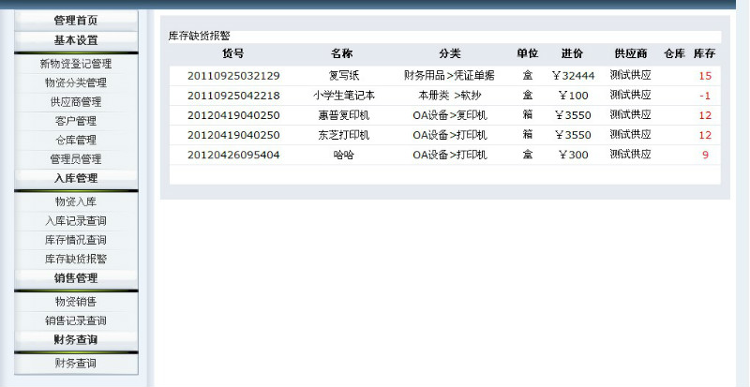Open 供应商管理 from the sidebar

[x=75, y=101]
